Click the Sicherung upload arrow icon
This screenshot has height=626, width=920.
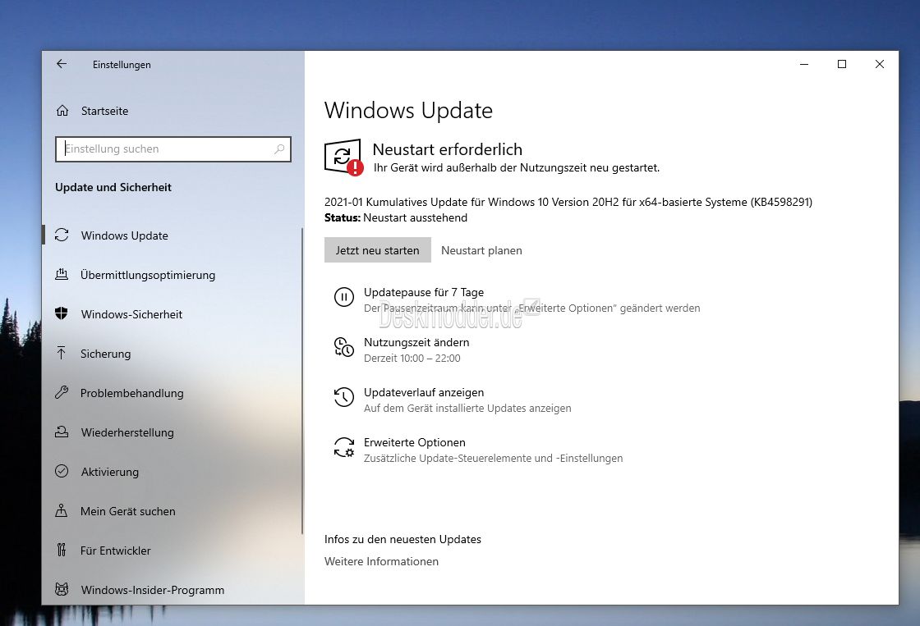click(61, 353)
